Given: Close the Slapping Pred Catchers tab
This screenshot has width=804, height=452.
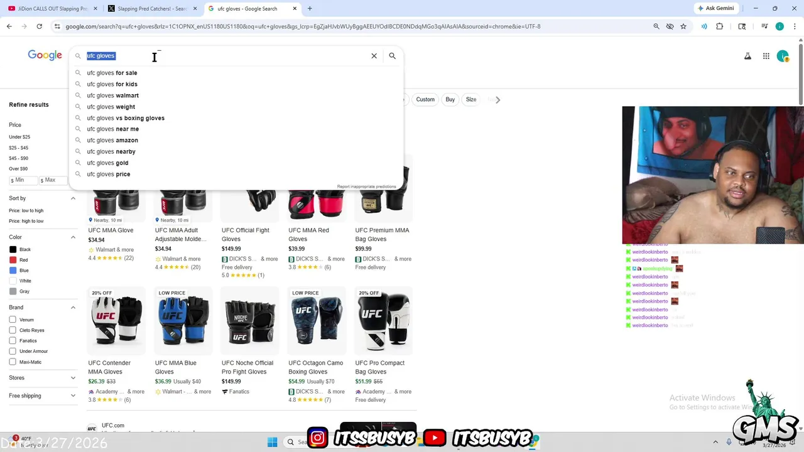Looking at the screenshot, I should [x=193, y=9].
